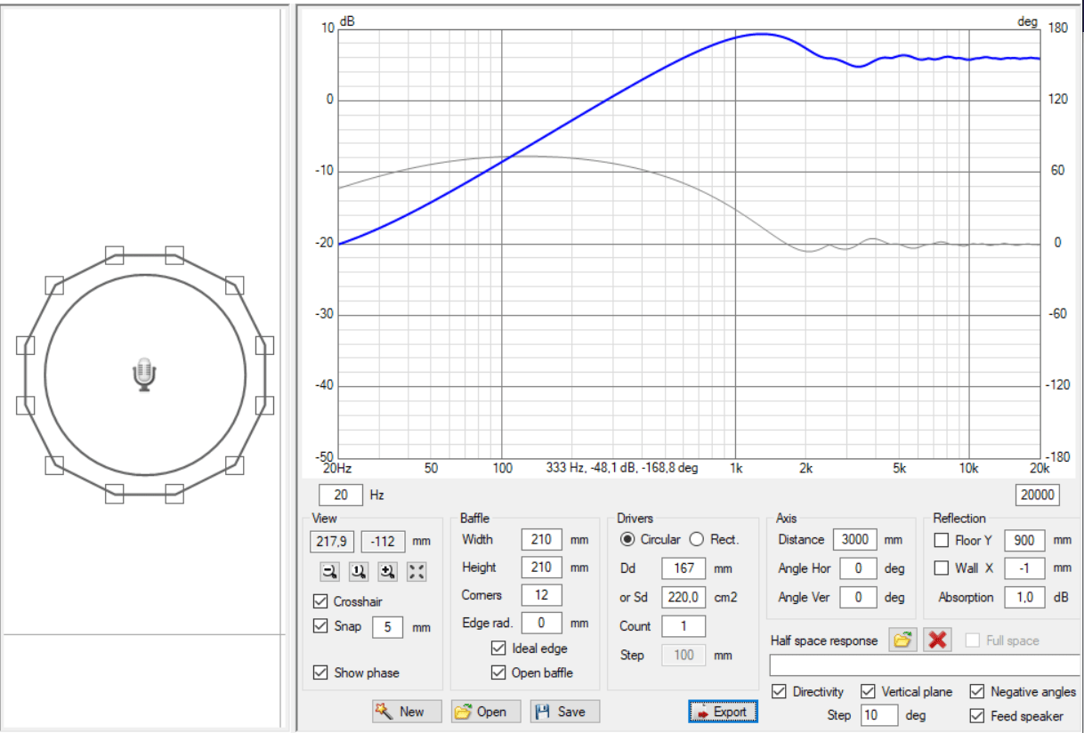
Task: Click the Baffle Height input field
Action: [x=542, y=567]
